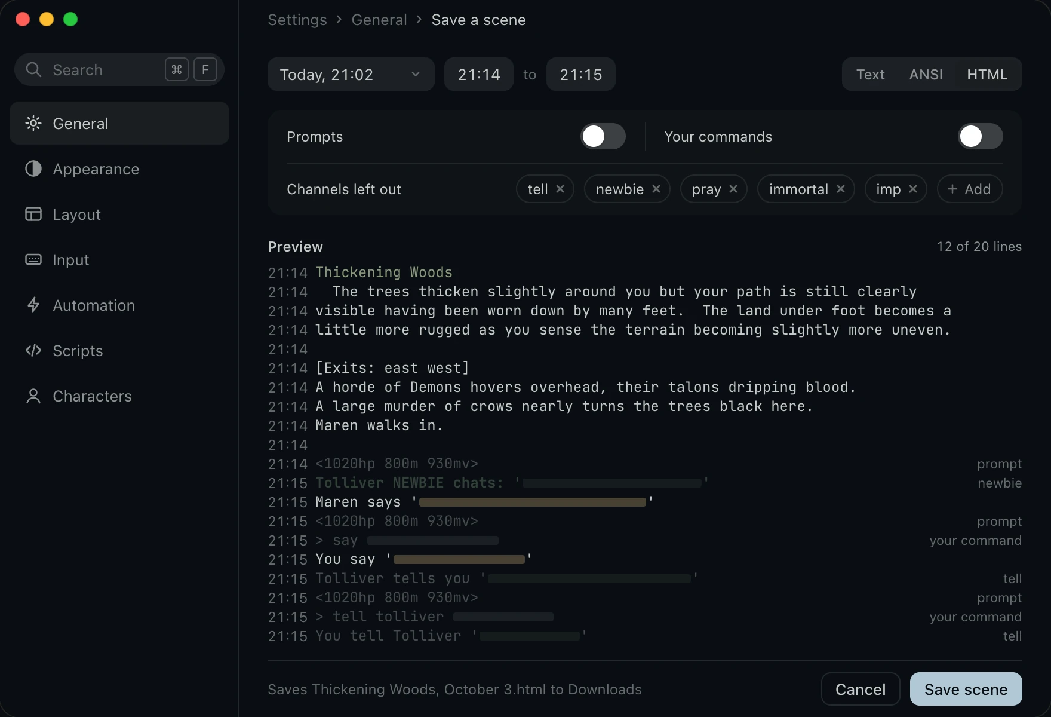Remove the immortal channel chip
The height and width of the screenshot is (717, 1051).
click(x=841, y=189)
